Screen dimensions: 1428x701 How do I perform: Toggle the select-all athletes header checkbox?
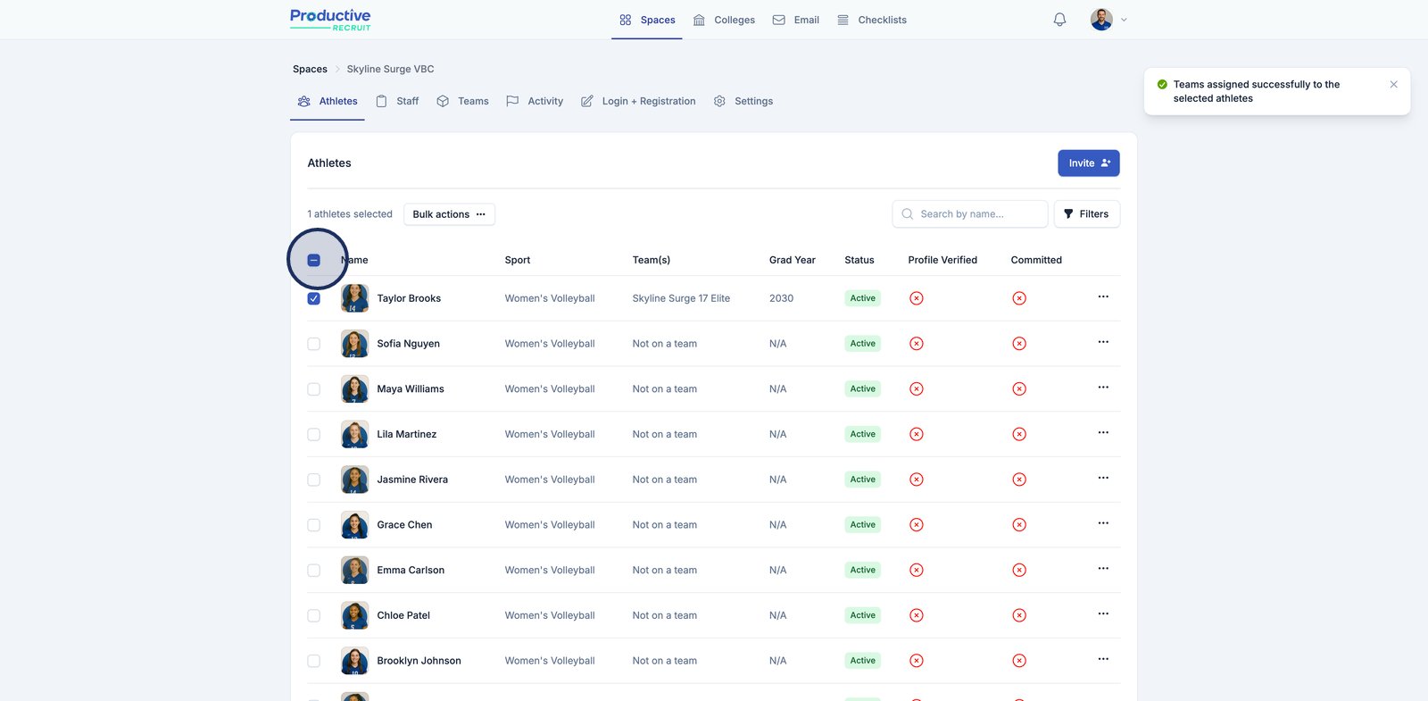[314, 260]
